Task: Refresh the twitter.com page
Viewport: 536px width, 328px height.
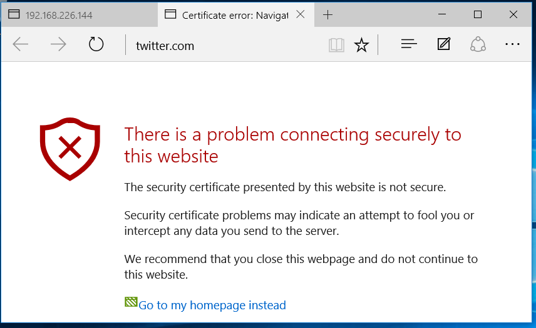Action: point(96,44)
